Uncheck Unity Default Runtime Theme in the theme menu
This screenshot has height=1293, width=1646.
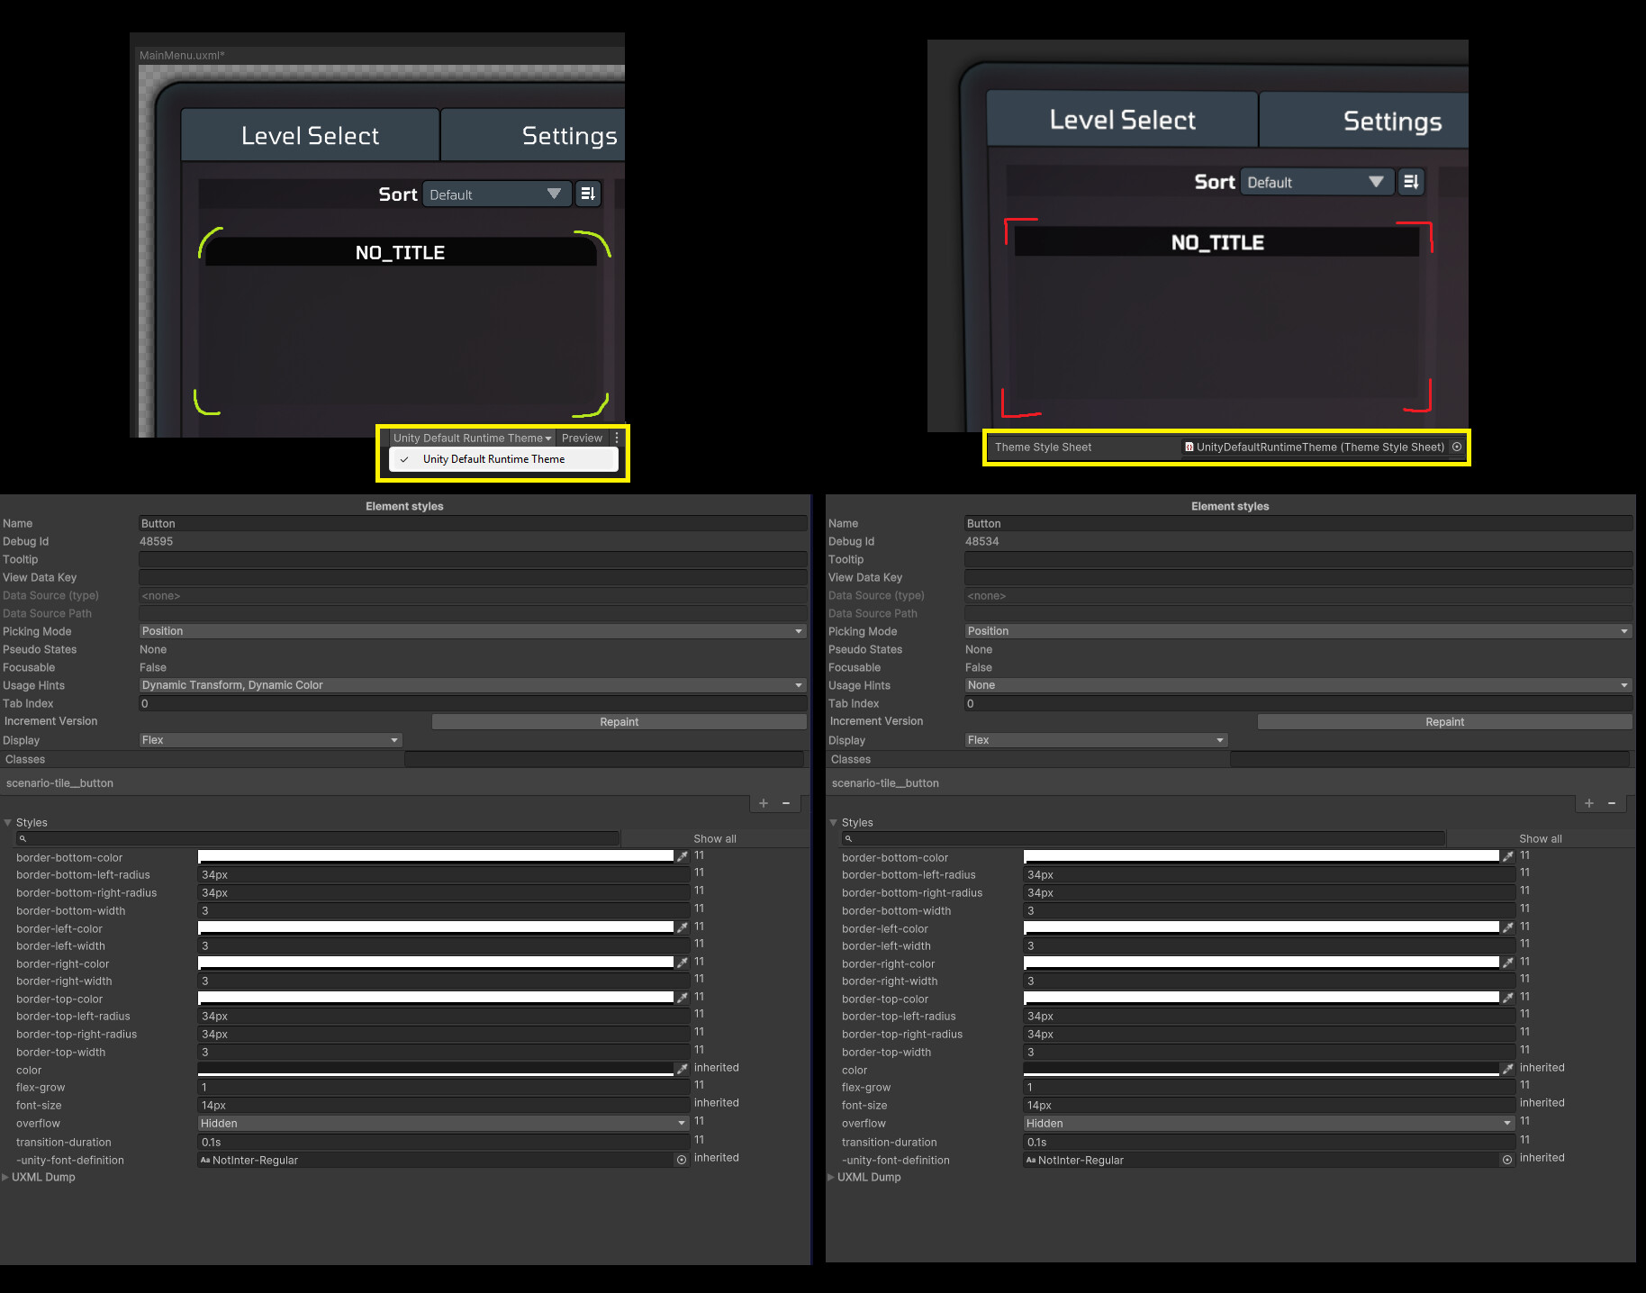click(x=494, y=459)
